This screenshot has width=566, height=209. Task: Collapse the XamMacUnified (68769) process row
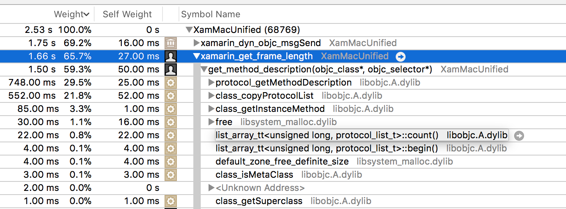click(x=189, y=30)
